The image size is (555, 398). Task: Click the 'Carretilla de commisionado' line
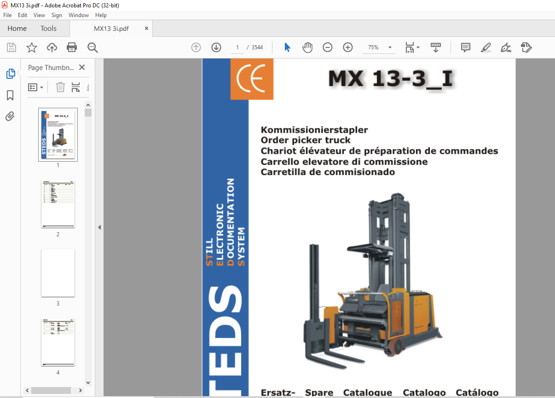[328, 172]
